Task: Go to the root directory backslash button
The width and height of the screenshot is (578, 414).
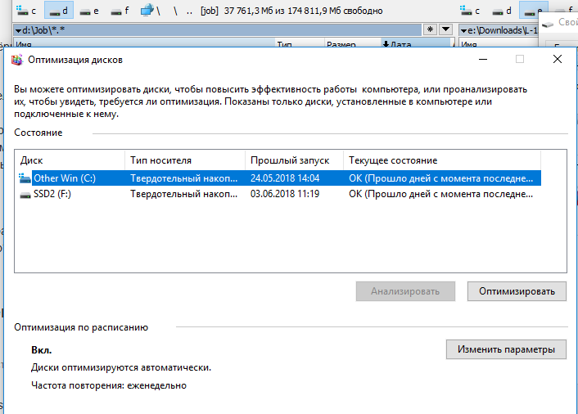Action: tap(175, 11)
